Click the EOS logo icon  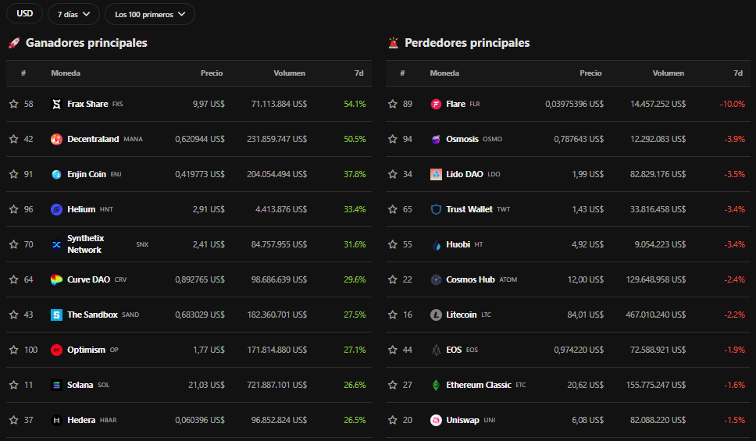[436, 350]
